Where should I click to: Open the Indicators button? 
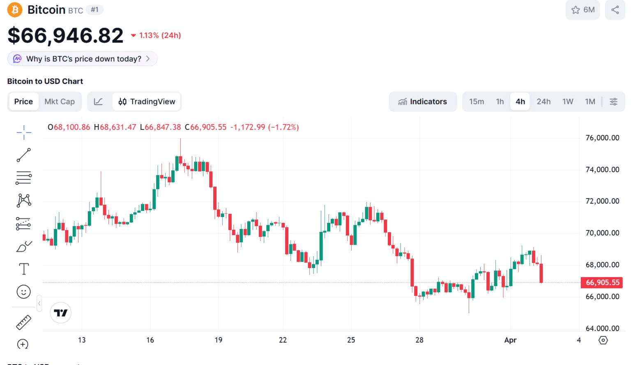point(423,102)
